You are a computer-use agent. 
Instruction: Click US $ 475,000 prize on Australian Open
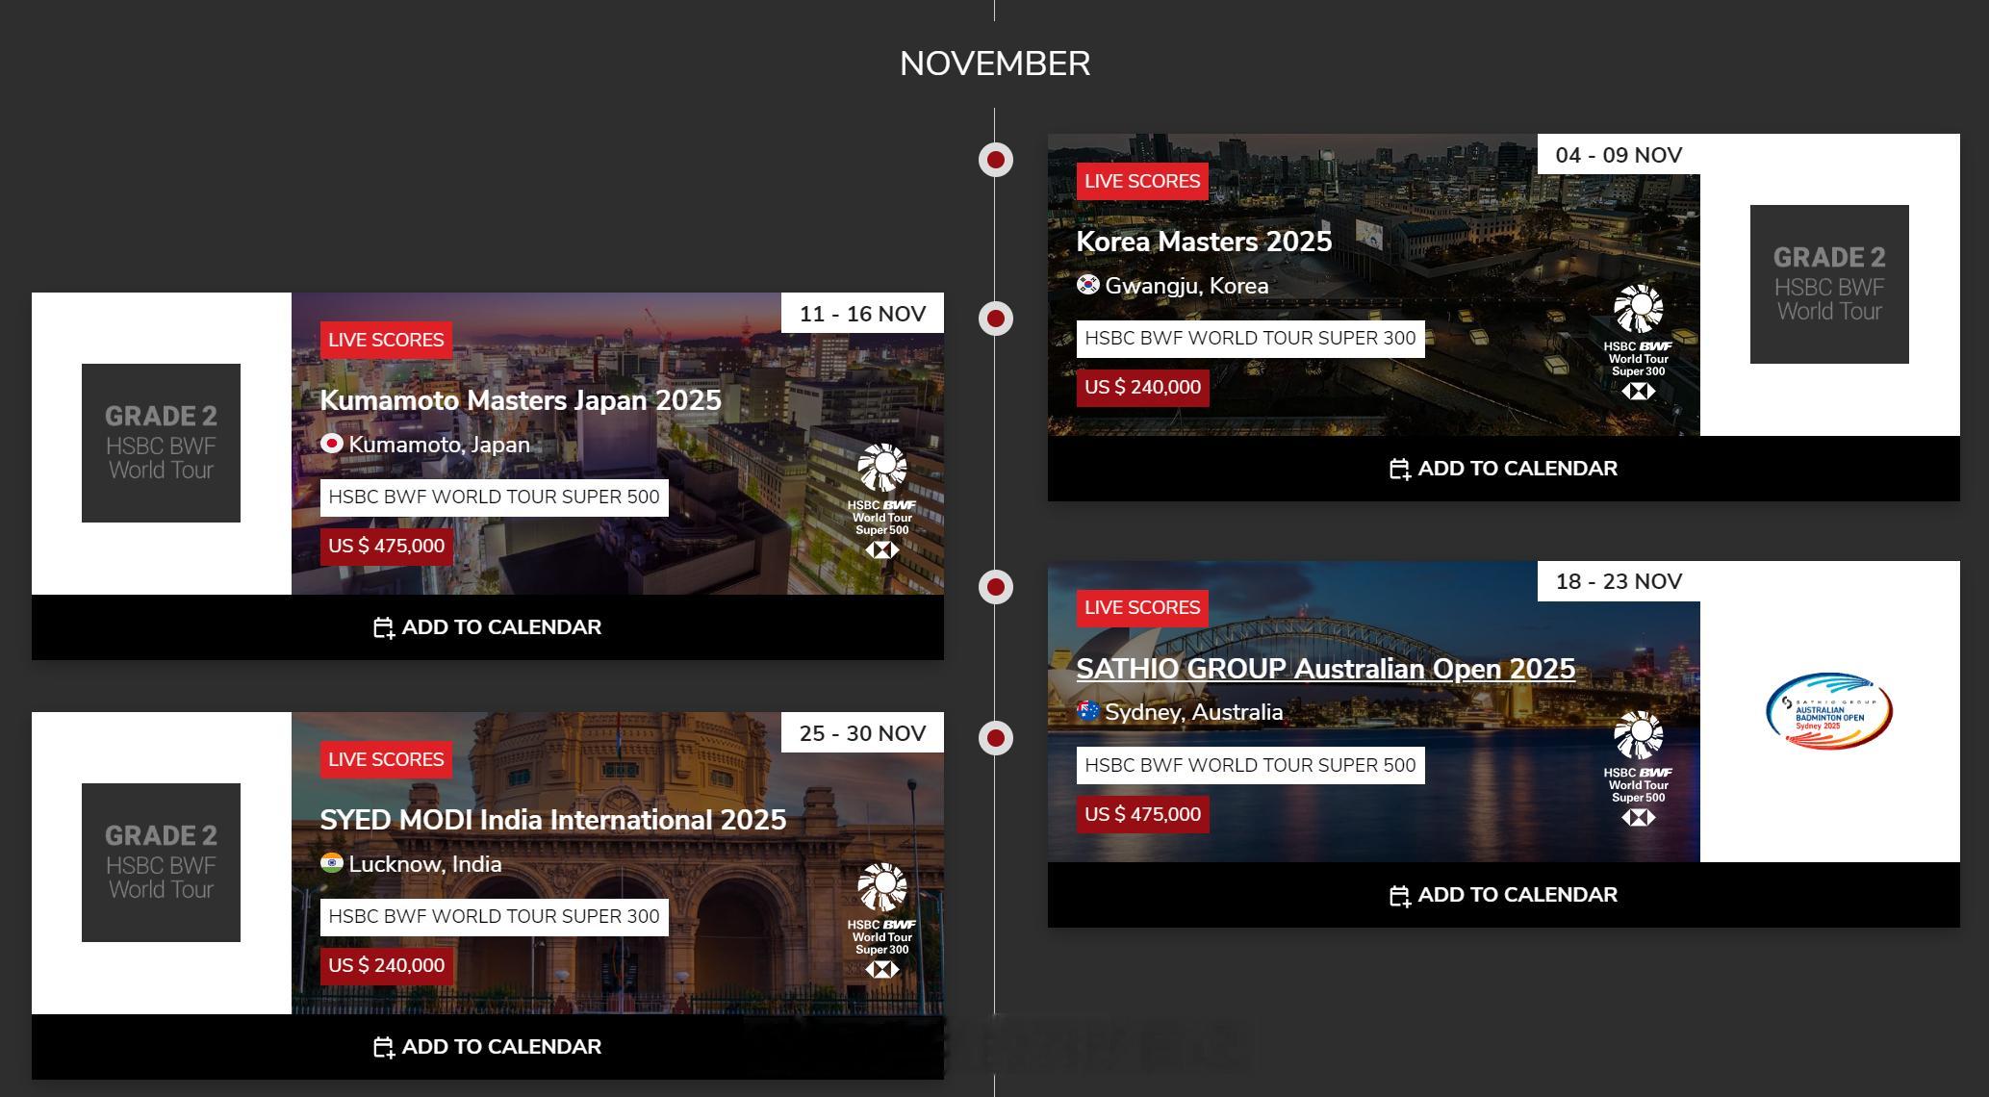1142,815
